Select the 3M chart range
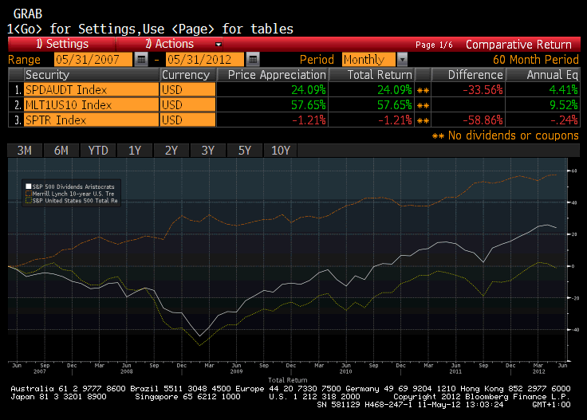 25,151
